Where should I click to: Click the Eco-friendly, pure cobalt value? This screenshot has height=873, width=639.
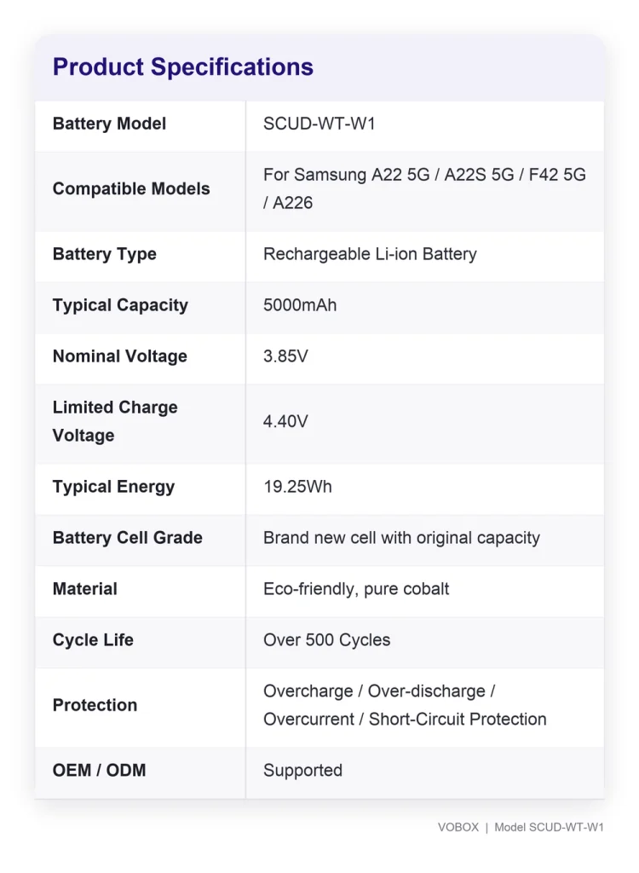(x=356, y=589)
